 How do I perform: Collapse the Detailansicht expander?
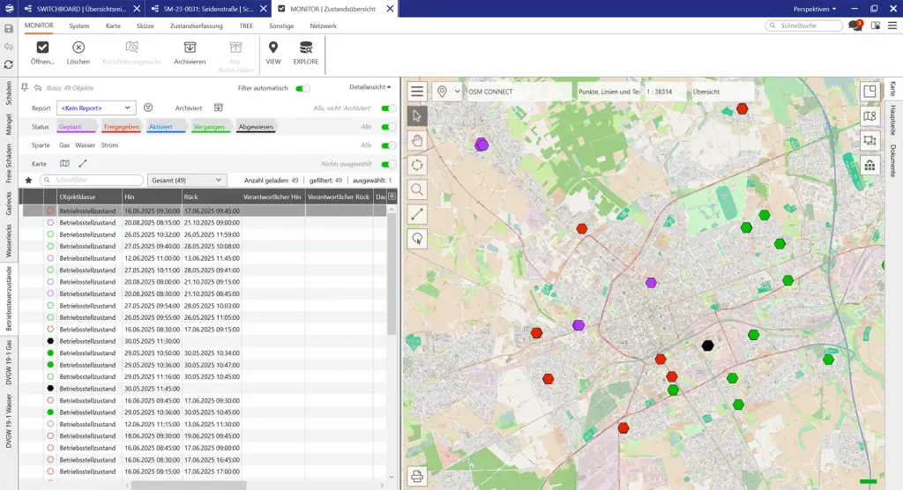click(x=371, y=87)
